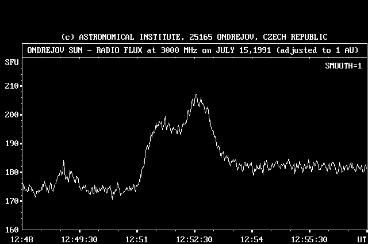Click the 12:51 time axis label
Viewport: 368px width, 244px height.
point(137,239)
